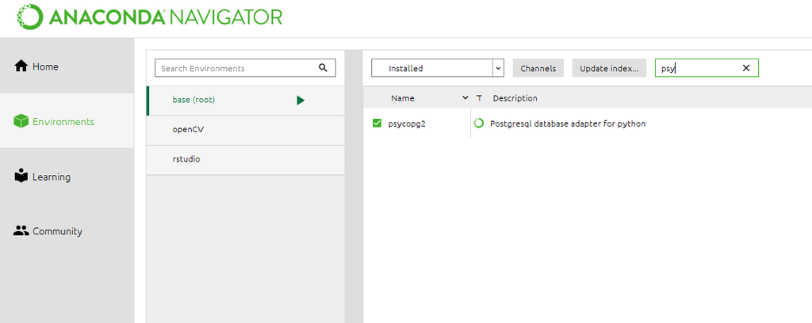Click the green Environments cube icon

[21, 121]
